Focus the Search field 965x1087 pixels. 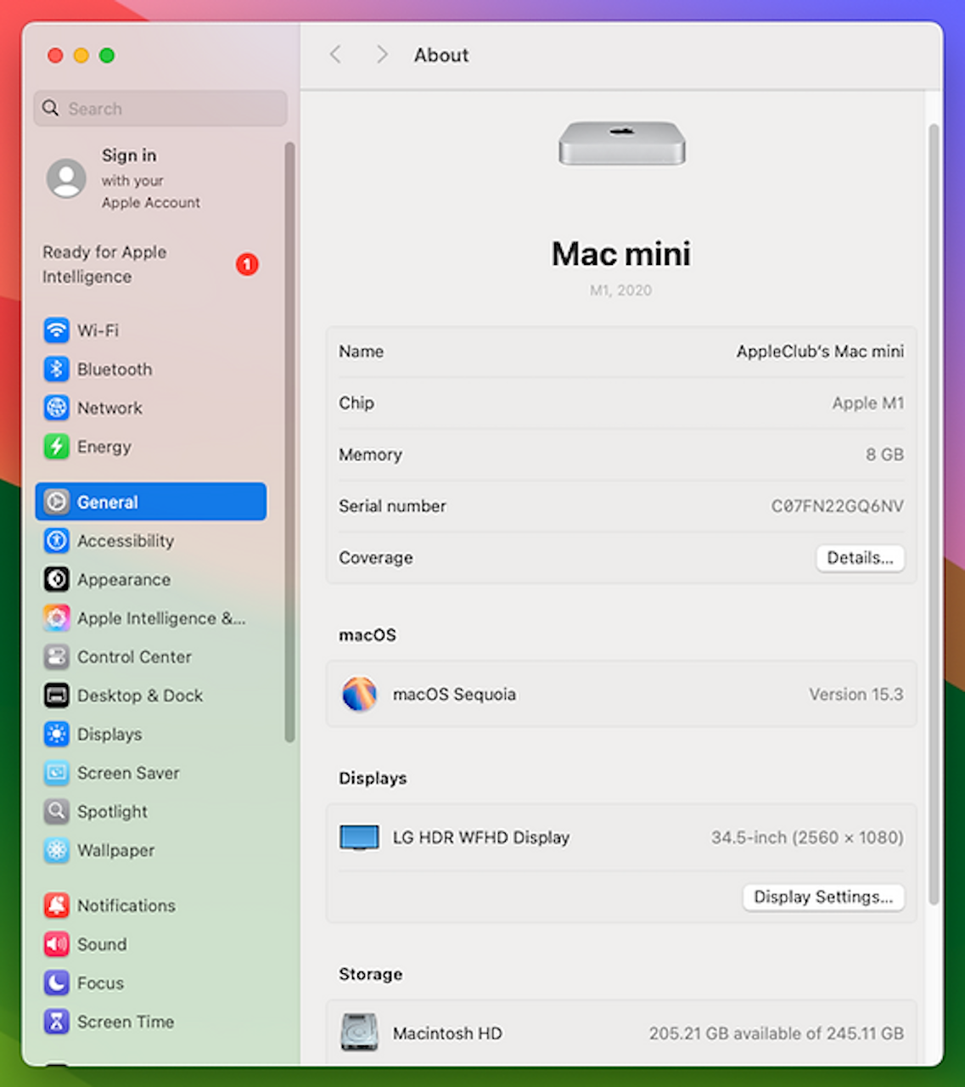coord(160,109)
